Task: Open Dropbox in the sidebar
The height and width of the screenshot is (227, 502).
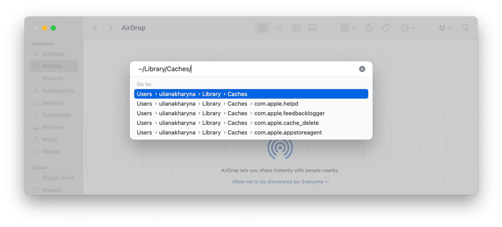Action: click(53, 54)
